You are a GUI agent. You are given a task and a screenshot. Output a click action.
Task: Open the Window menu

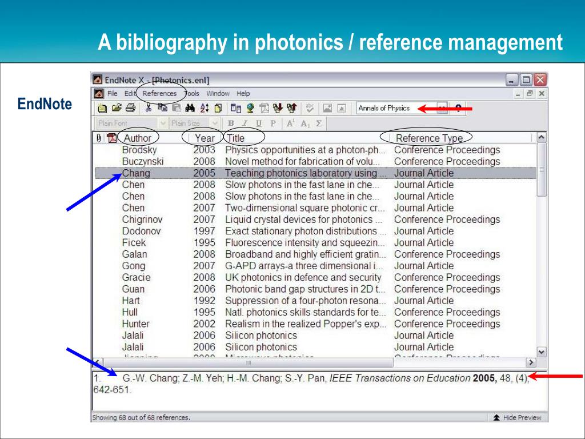tap(218, 94)
